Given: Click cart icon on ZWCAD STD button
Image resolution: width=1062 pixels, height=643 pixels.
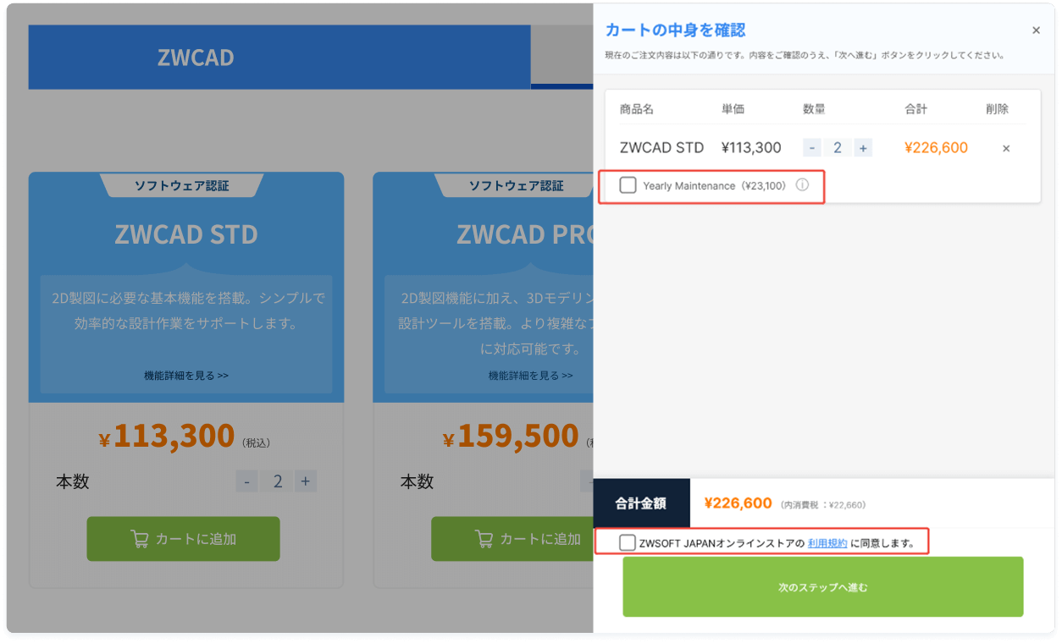Looking at the screenshot, I should pyautogui.click(x=140, y=539).
